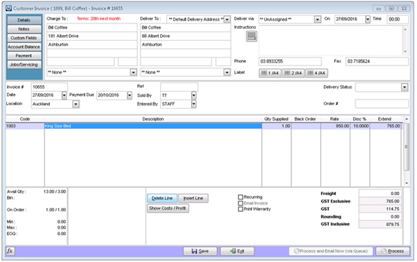417x262 pixels.
Task: Click the Charge To name Bill Coffee field
Action: tap(92, 28)
